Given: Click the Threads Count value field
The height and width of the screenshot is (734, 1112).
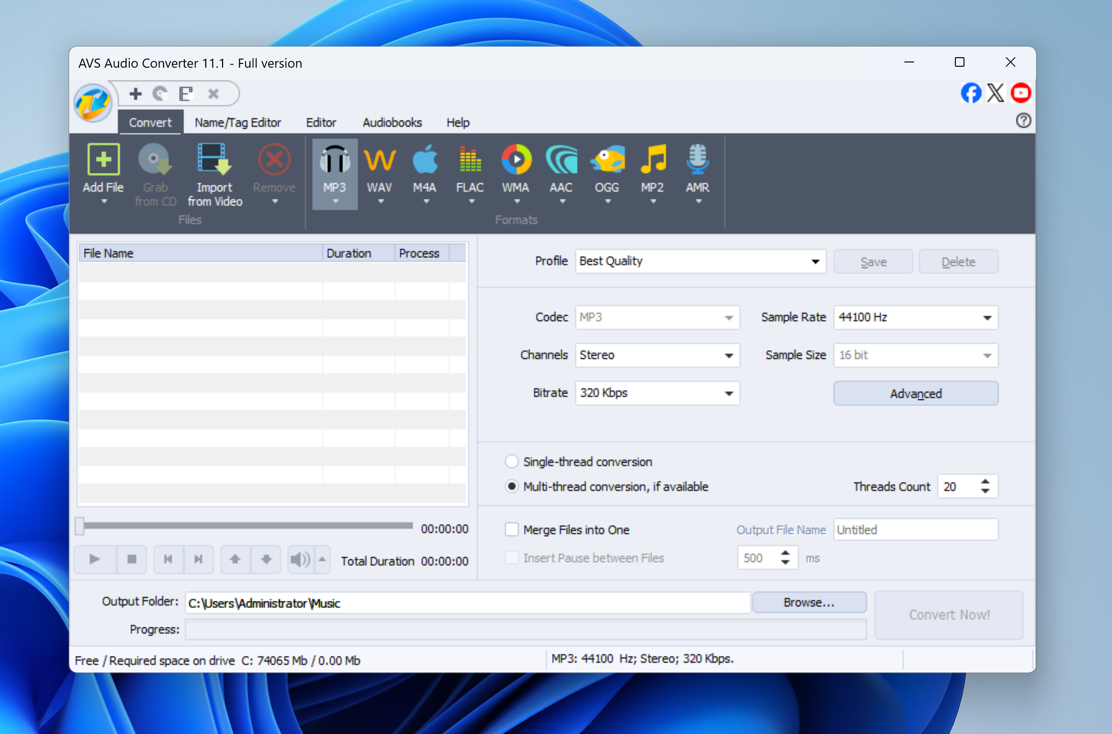Looking at the screenshot, I should tap(957, 487).
